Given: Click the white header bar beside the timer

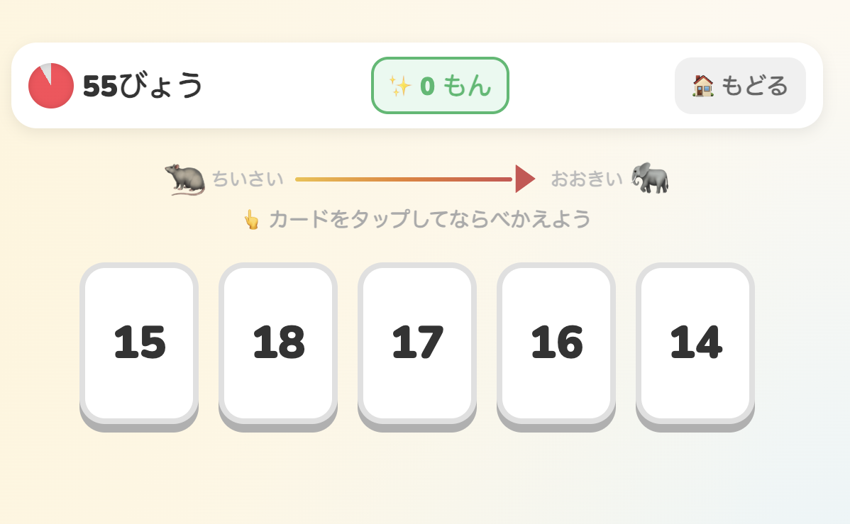Looking at the screenshot, I should (x=284, y=86).
